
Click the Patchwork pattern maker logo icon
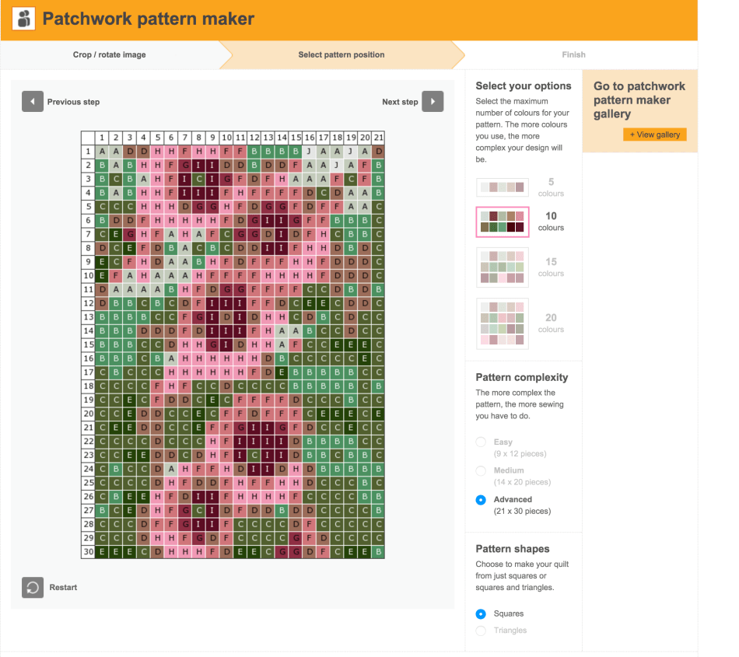(24, 19)
